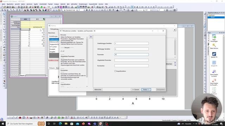Click the Abhängige Variablen input field
This screenshot has width=225, height=126.
point(131,49)
